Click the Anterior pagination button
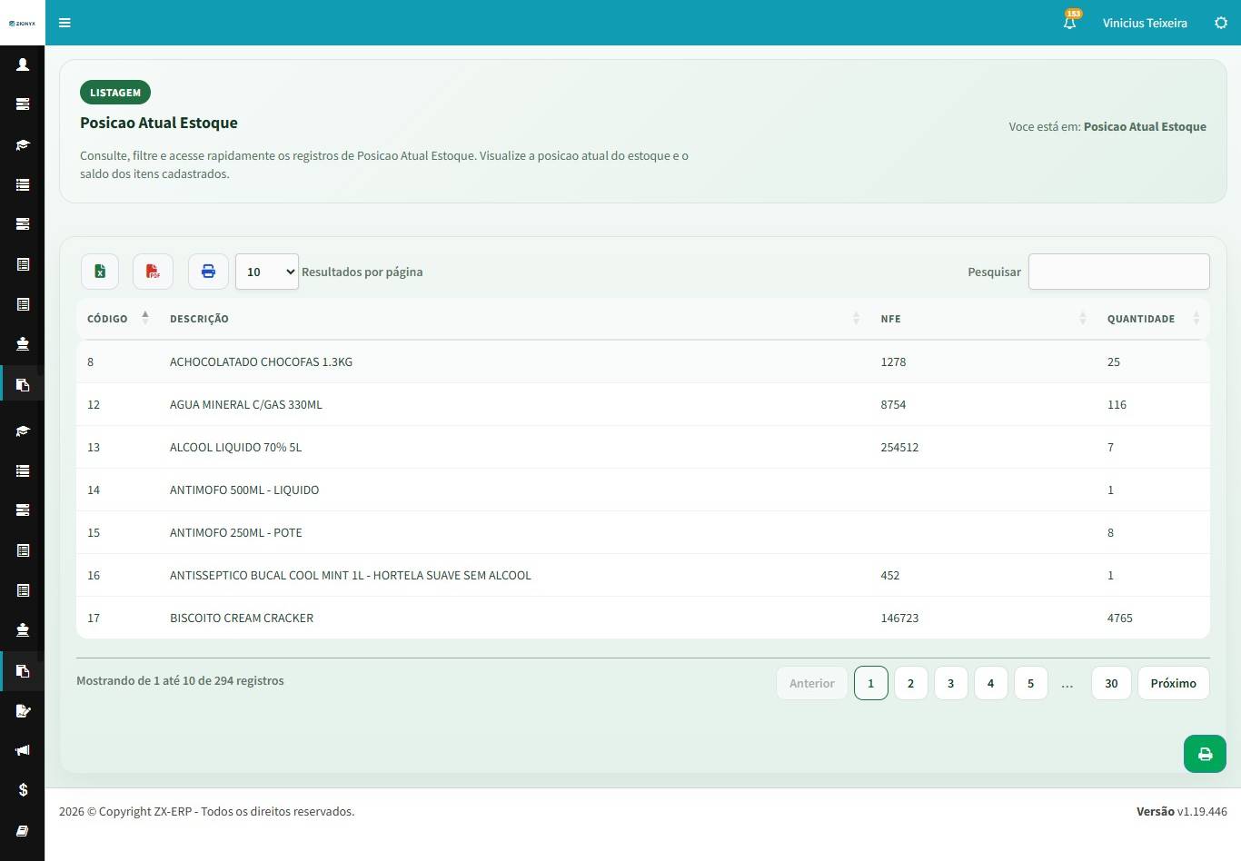Screen dimensions: 1241x861 point(812,683)
